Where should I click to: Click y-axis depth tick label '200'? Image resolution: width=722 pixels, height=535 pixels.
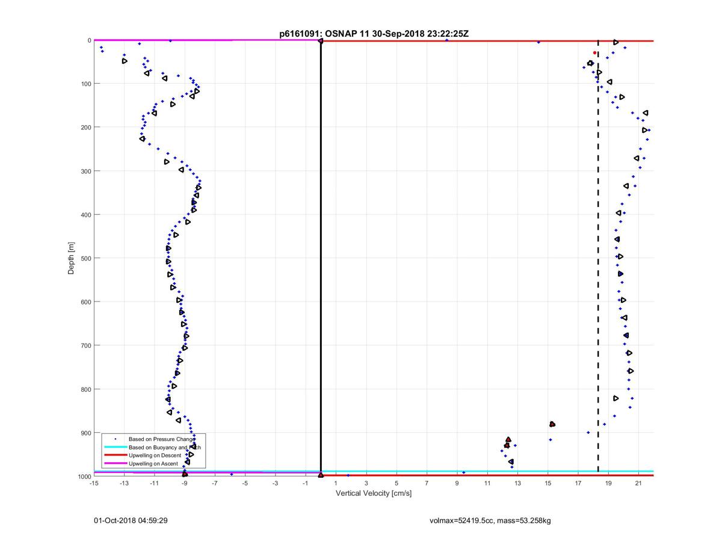[85, 128]
